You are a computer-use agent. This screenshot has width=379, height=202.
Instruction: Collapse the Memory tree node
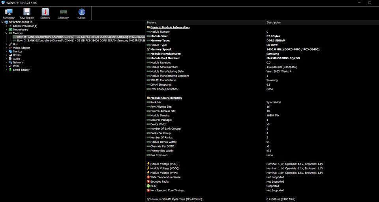pos(7,33)
